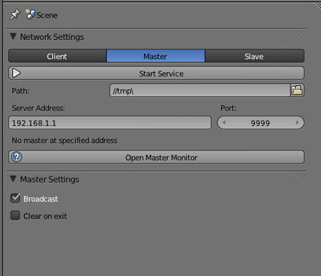Click the question mark help icon

[x=16, y=157]
